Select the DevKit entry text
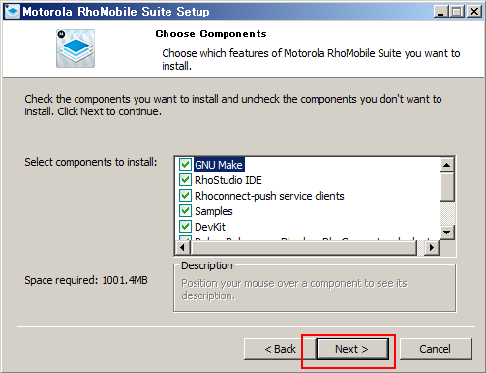Screen dimensions: 486x373 [x=210, y=227]
